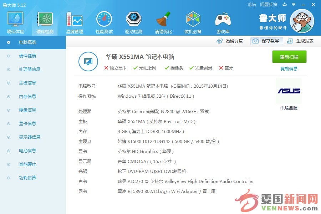This screenshot has width=321, height=214.
Task: Click the 光盘刻录 status indicator
Action: coord(201,68)
